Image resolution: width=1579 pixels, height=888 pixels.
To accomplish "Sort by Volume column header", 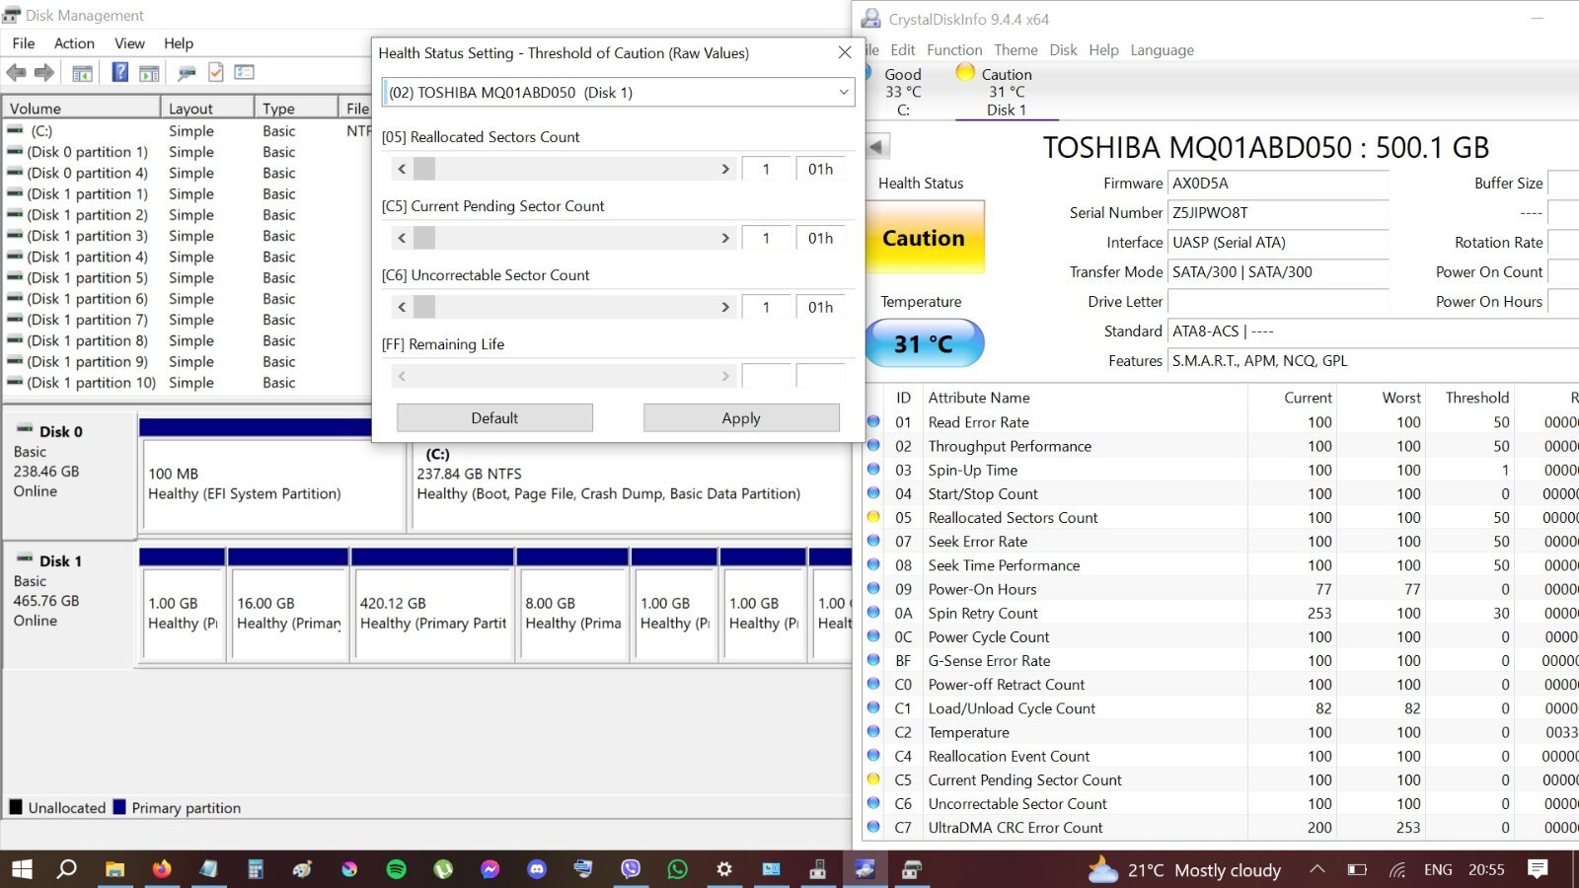I will (81, 109).
